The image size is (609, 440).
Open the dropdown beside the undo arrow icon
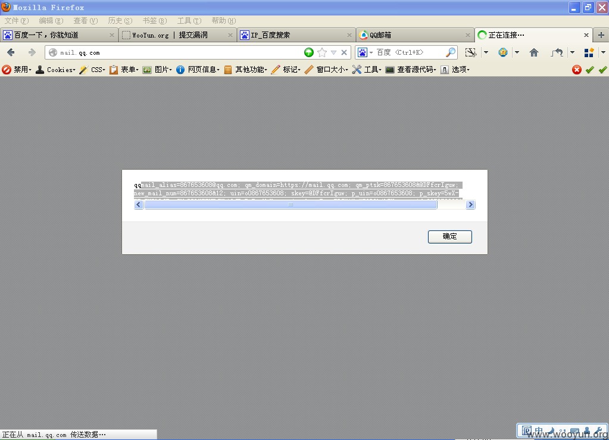click(572, 52)
